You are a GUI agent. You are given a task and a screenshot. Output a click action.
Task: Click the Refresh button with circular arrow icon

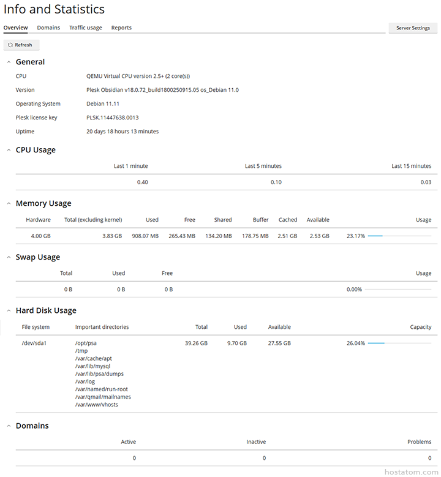click(x=21, y=45)
